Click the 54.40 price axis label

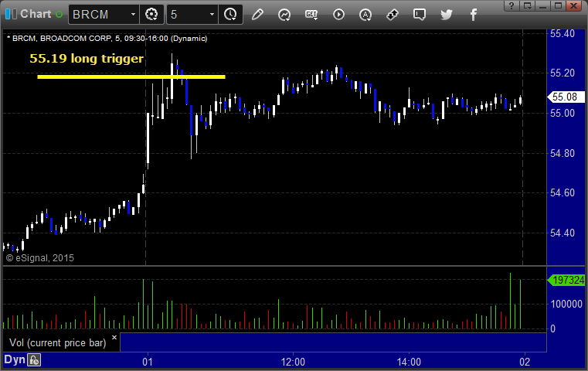coord(563,233)
